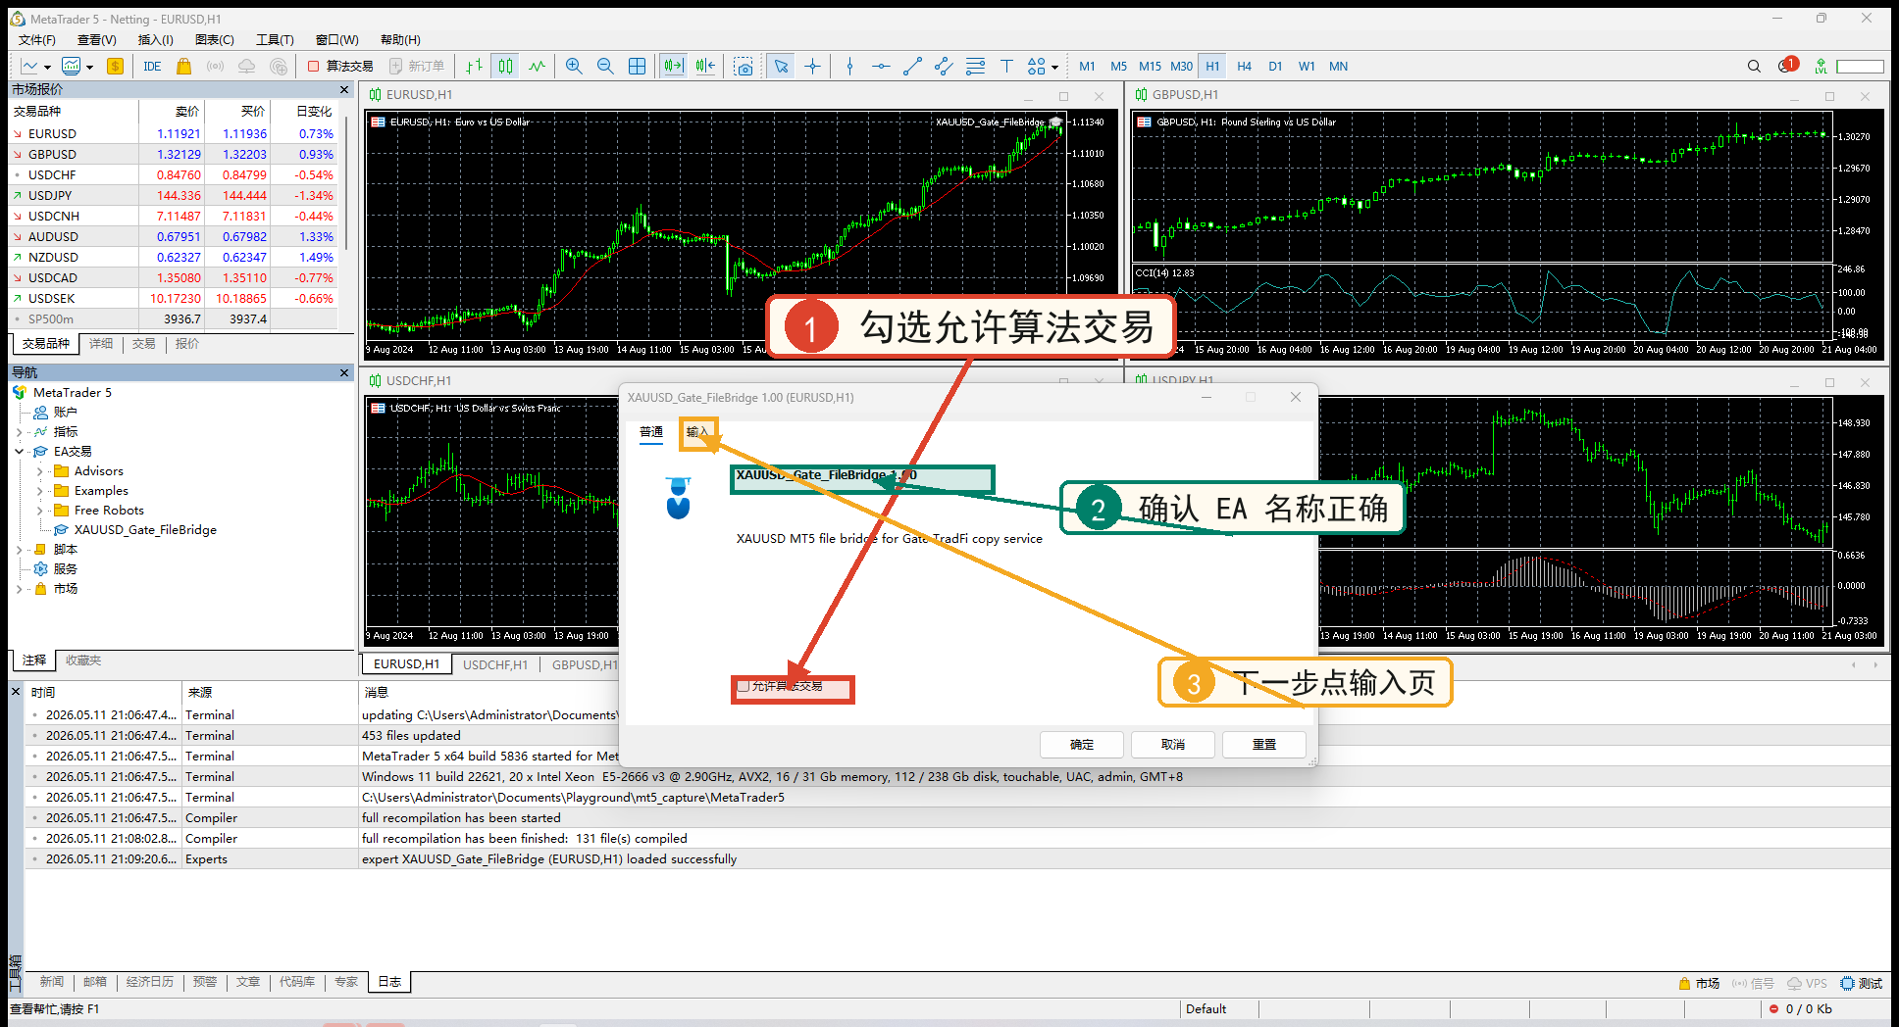This screenshot has height=1027, width=1899.
Task: Open the Market shopping bag icon
Action: coord(183,67)
